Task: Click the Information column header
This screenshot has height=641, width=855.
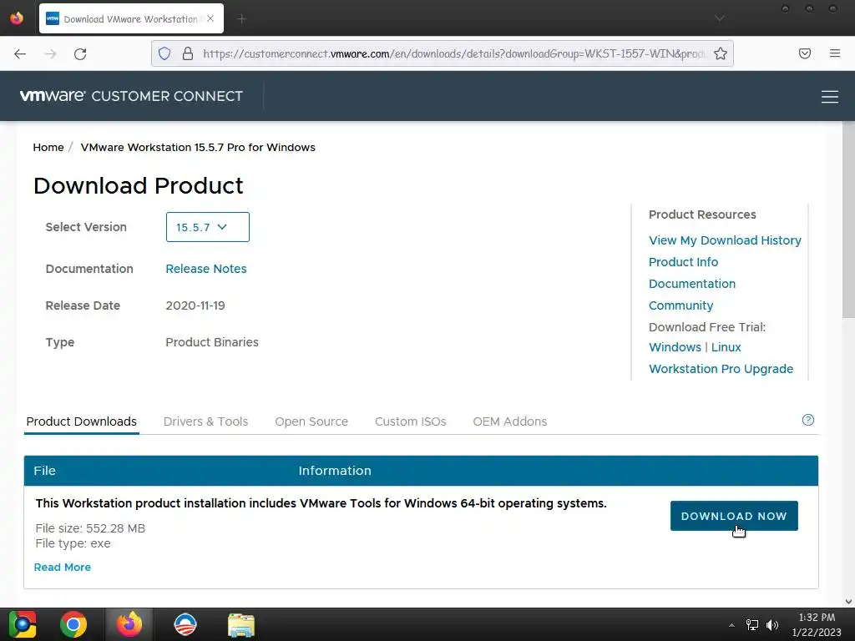Action: point(335,471)
